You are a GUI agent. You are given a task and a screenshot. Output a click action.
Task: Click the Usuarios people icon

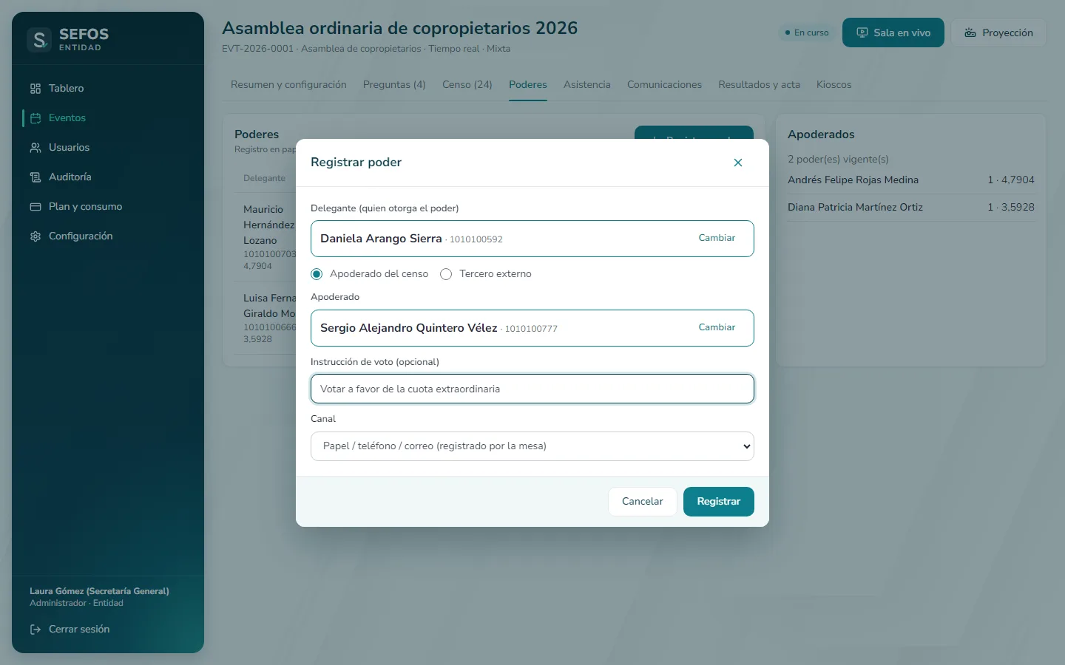pyautogui.click(x=35, y=148)
